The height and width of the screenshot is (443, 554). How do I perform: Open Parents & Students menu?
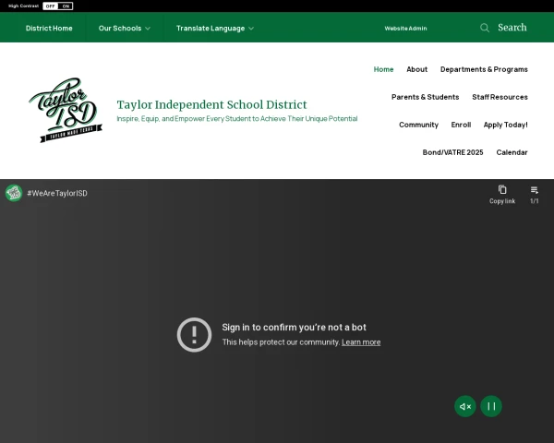pyautogui.click(x=426, y=97)
